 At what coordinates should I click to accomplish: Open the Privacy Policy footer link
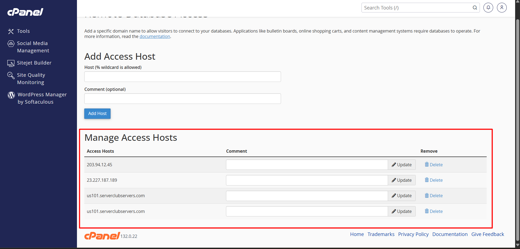tap(413, 234)
